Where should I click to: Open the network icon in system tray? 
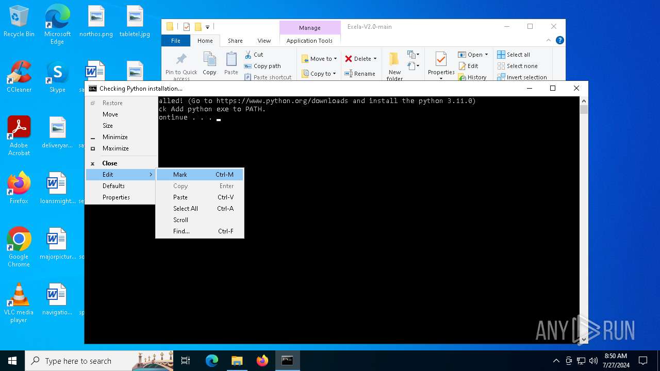581,361
